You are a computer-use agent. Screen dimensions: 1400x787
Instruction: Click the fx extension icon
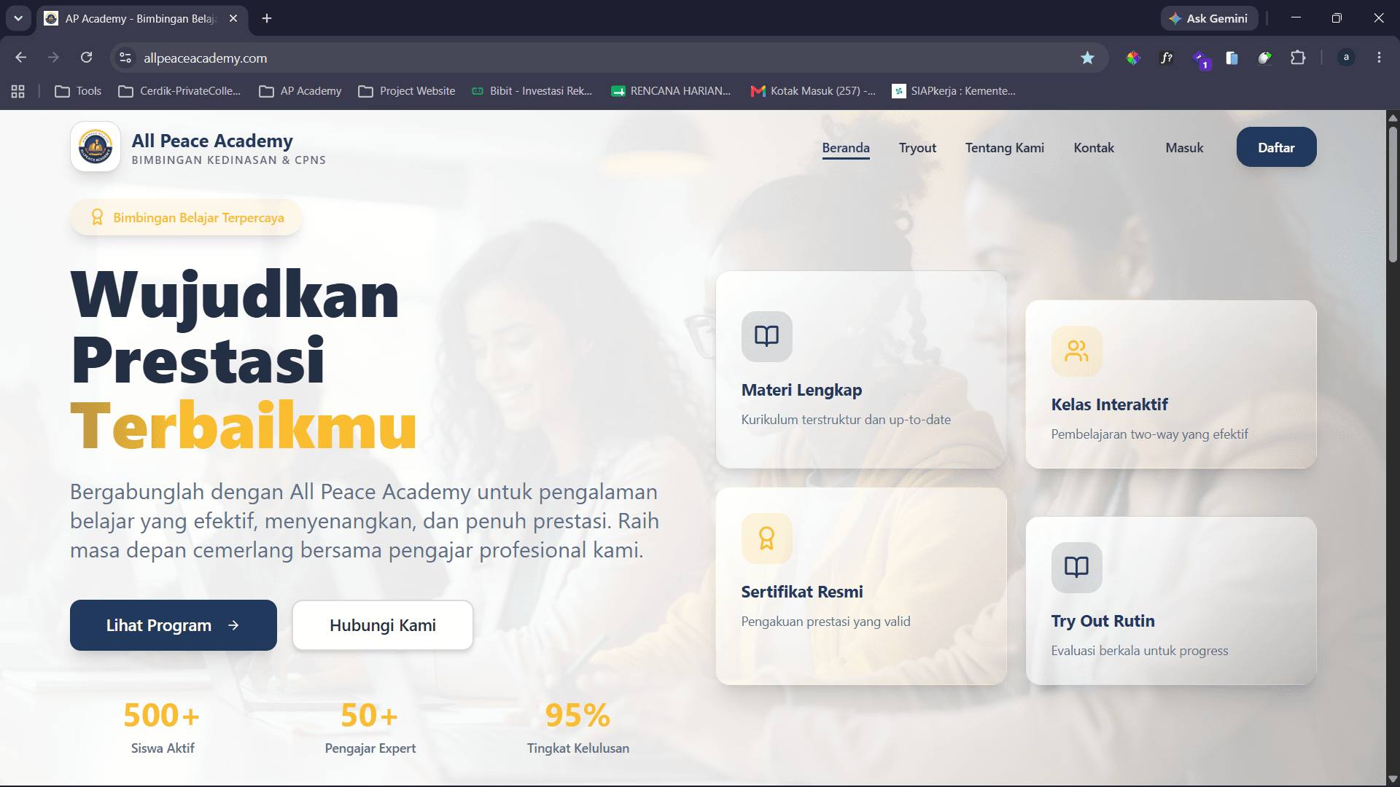tap(1167, 58)
